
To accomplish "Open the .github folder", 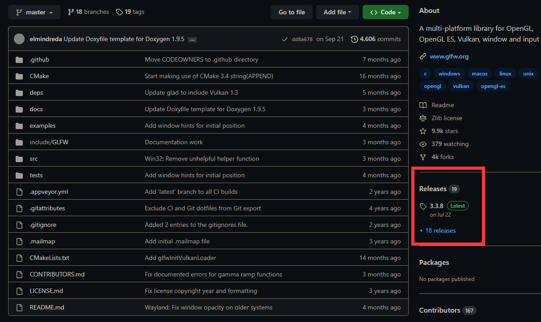I will (x=39, y=59).
